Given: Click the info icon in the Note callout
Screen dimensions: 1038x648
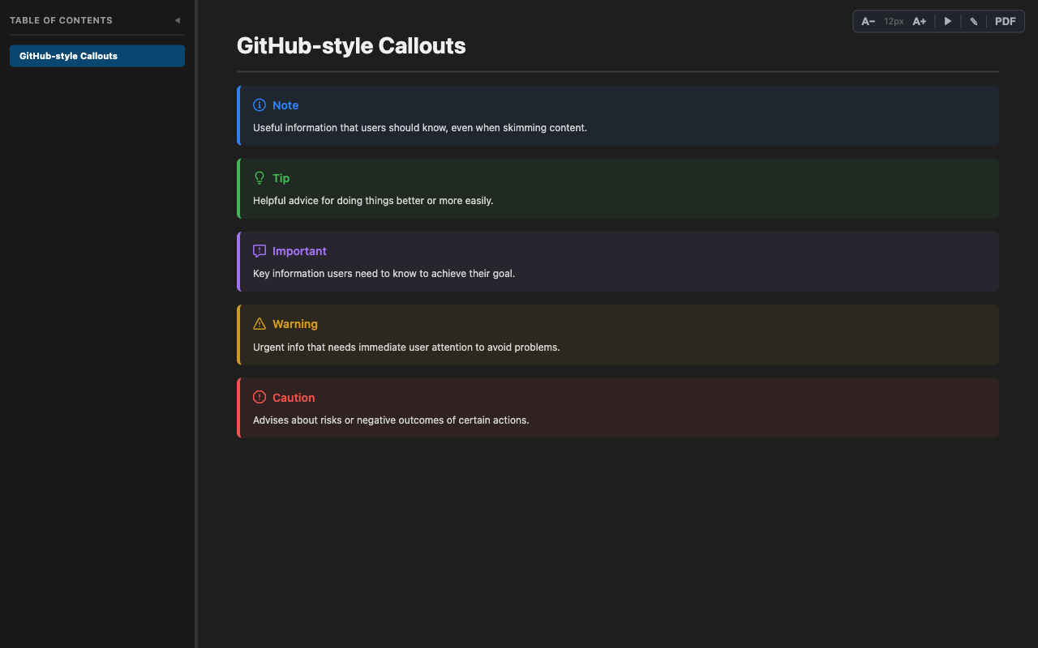Looking at the screenshot, I should (259, 104).
